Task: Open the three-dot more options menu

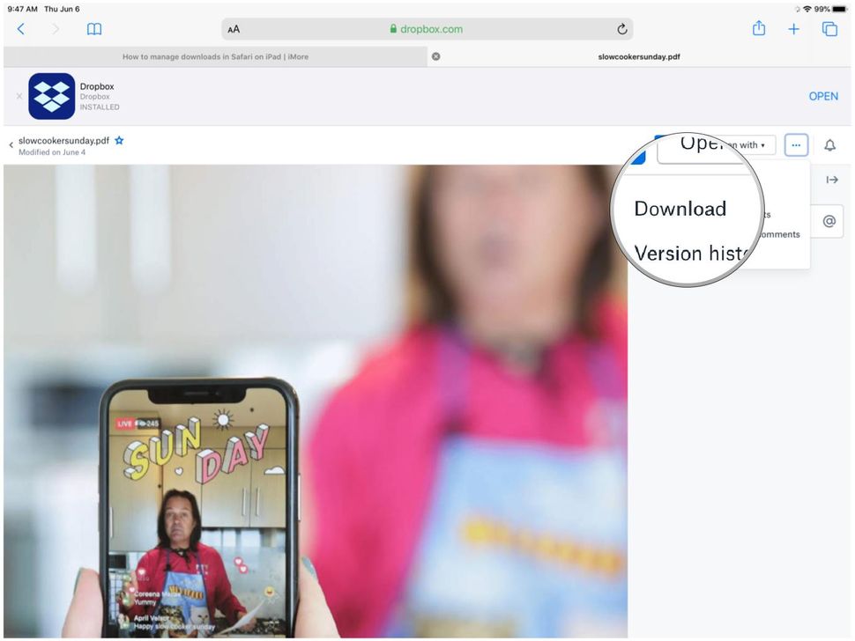Action: (x=796, y=144)
